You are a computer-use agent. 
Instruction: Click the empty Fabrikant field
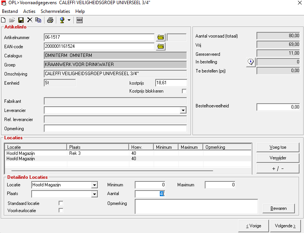coord(115,101)
